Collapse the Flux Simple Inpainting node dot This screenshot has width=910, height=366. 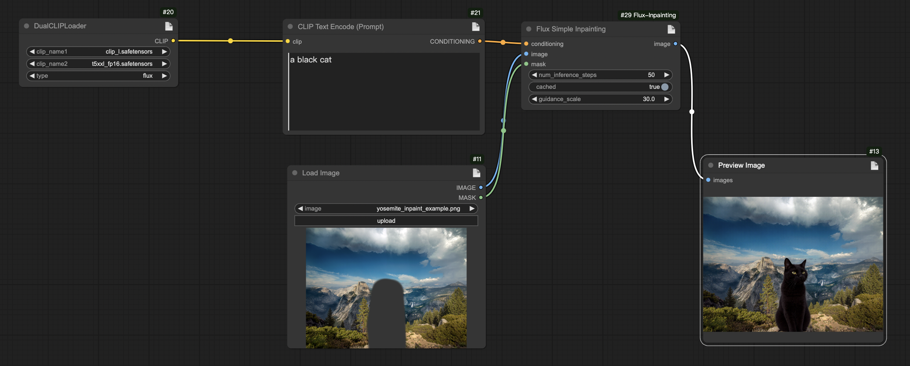pos(529,29)
